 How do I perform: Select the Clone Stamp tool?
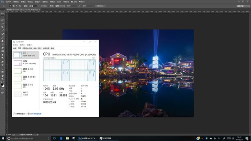pyautogui.click(x=2, y=41)
